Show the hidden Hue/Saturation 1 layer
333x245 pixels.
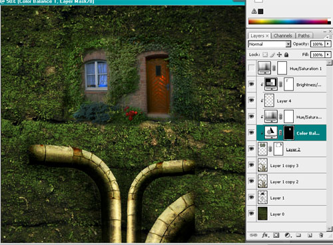(251, 68)
